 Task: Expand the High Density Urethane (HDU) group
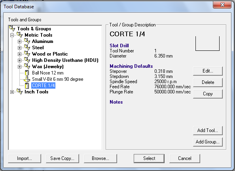coord(19,60)
